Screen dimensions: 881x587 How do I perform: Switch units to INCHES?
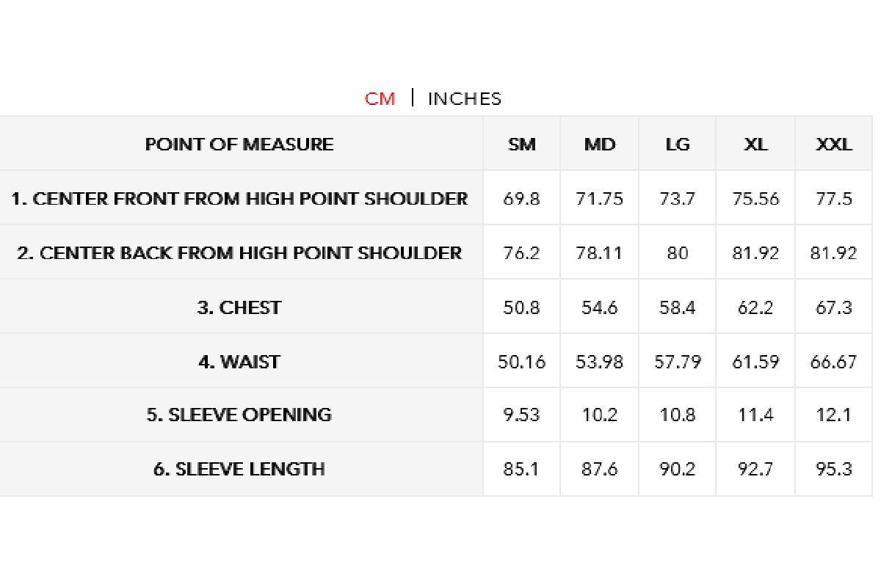tap(465, 98)
